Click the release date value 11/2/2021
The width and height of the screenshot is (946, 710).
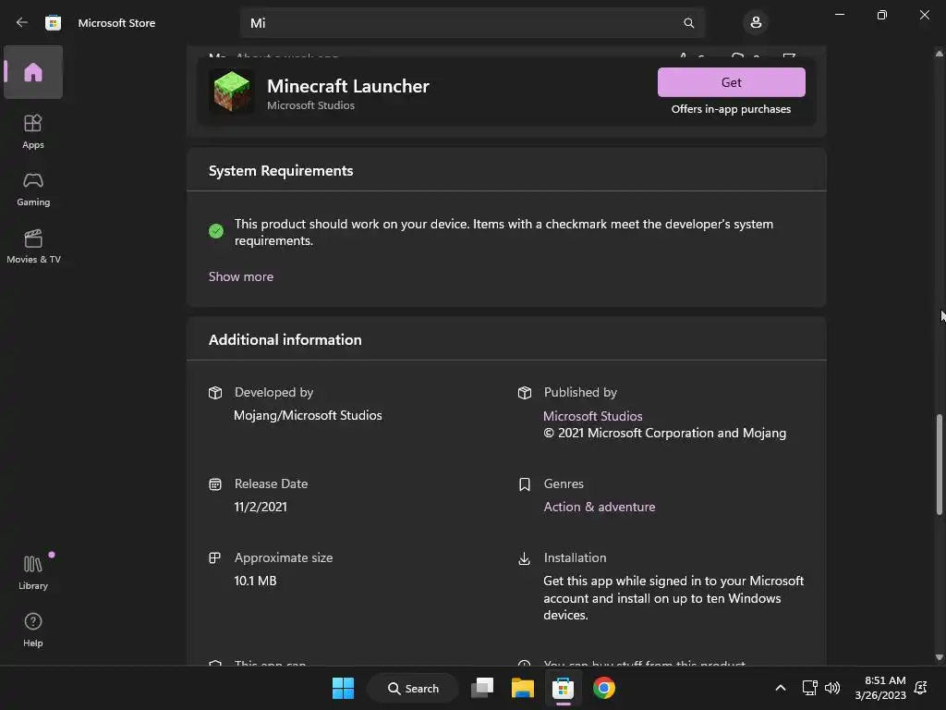click(261, 508)
